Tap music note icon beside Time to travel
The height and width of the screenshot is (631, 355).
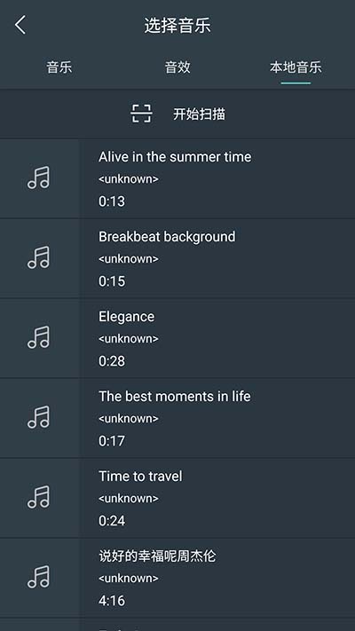[39, 497]
